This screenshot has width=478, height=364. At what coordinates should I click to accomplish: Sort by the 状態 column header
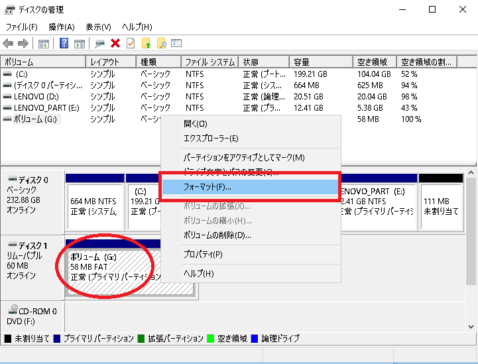[264, 62]
